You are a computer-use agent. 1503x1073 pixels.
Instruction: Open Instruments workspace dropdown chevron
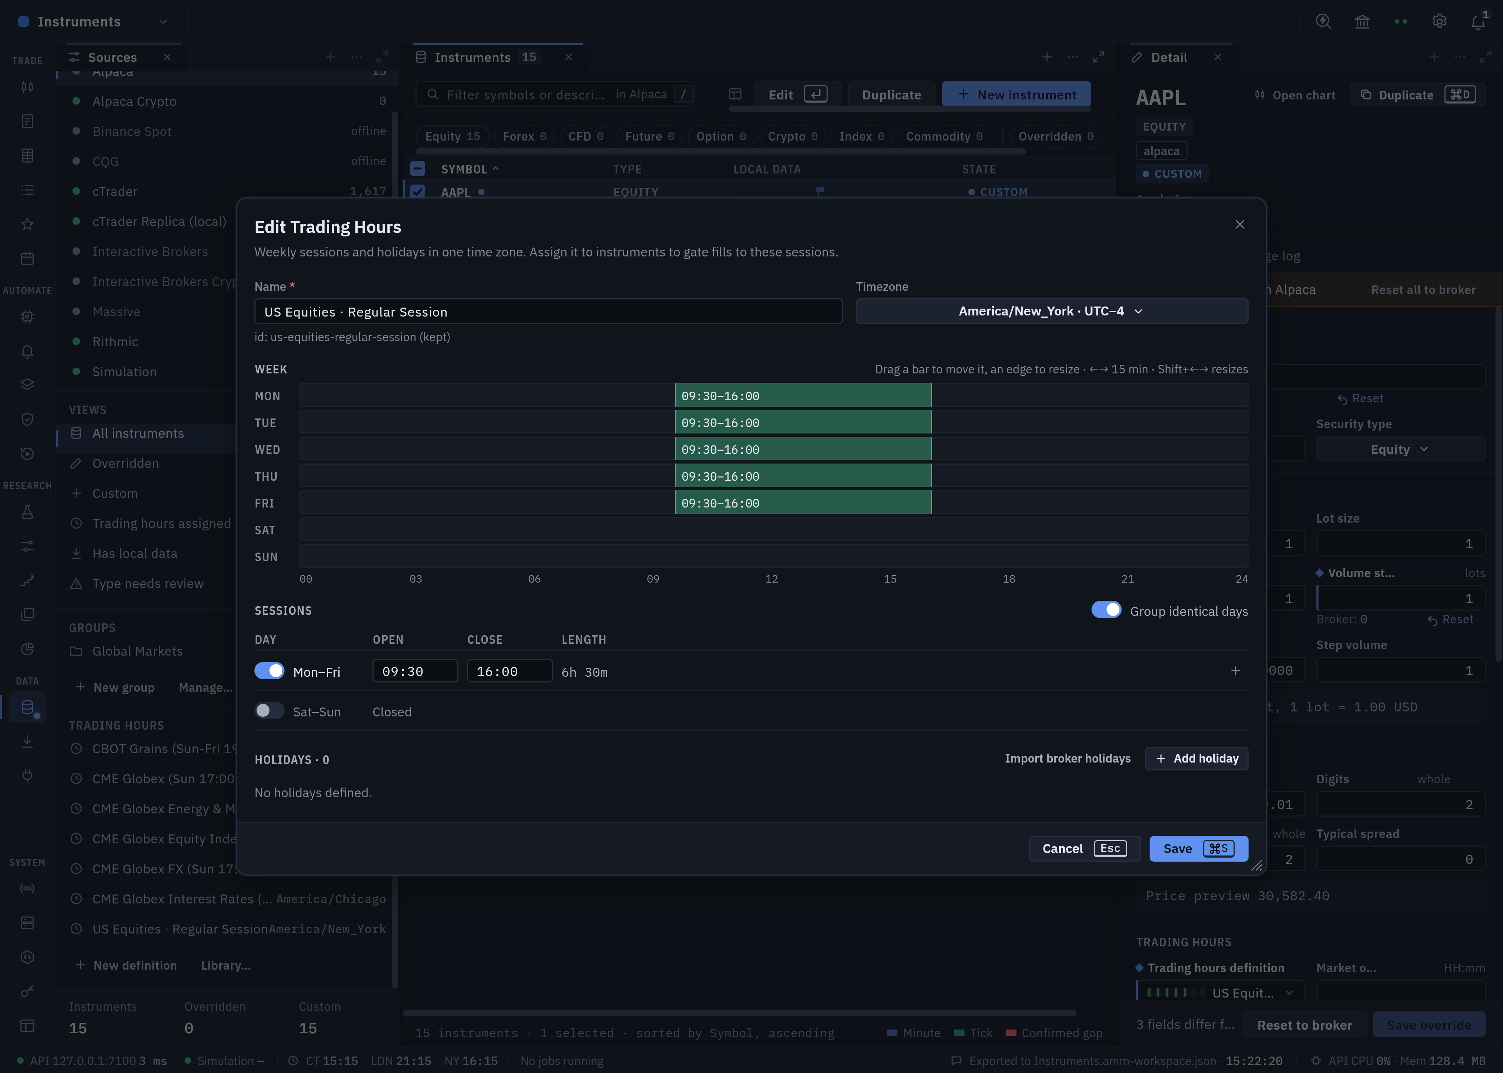pyautogui.click(x=162, y=22)
